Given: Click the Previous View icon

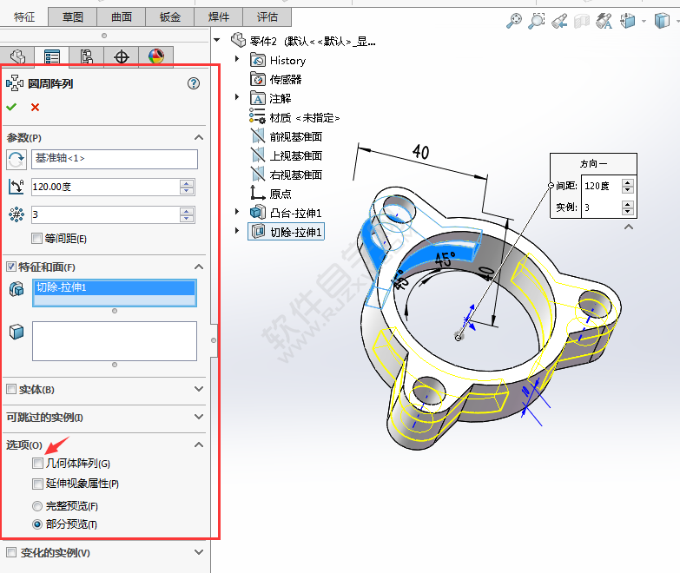Looking at the screenshot, I should (x=559, y=21).
